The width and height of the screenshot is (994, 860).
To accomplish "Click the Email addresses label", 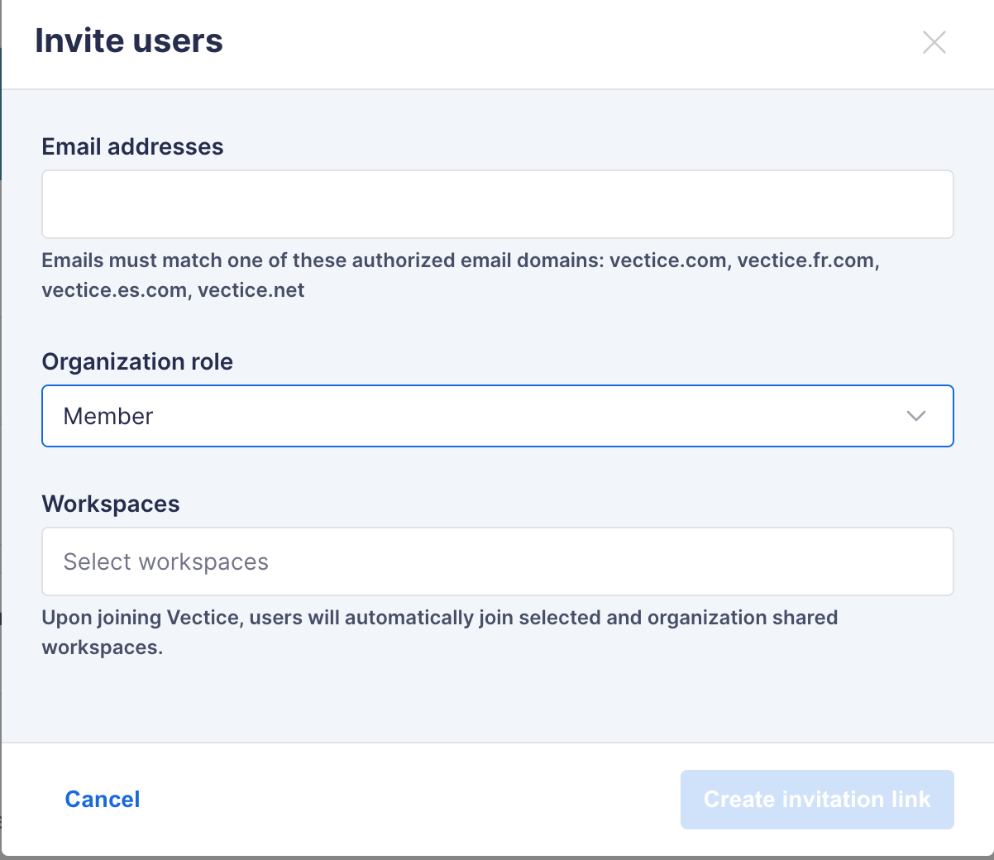I will coord(132,146).
